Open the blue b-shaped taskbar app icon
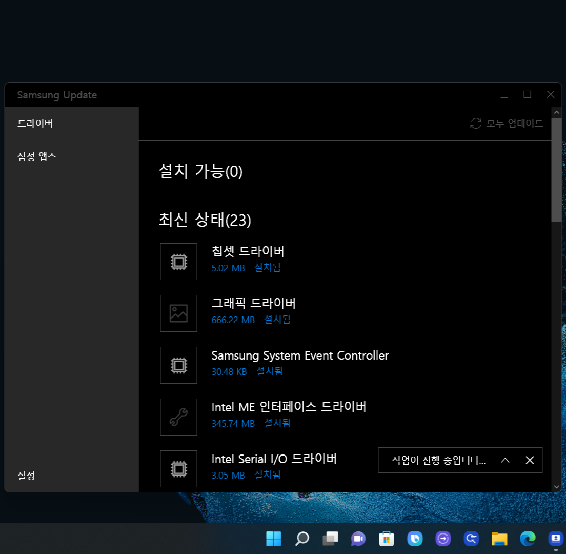The width and height of the screenshot is (566, 554). (x=415, y=539)
